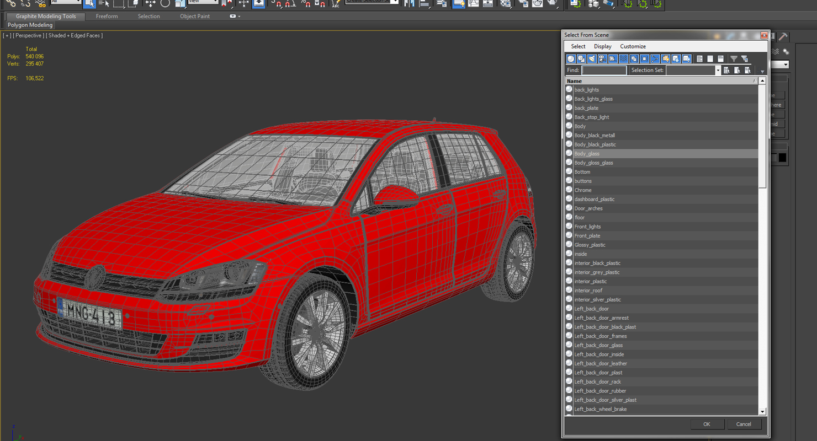Click the Select and Move tool icon
Viewport: 817px width, 441px height.
150,3
